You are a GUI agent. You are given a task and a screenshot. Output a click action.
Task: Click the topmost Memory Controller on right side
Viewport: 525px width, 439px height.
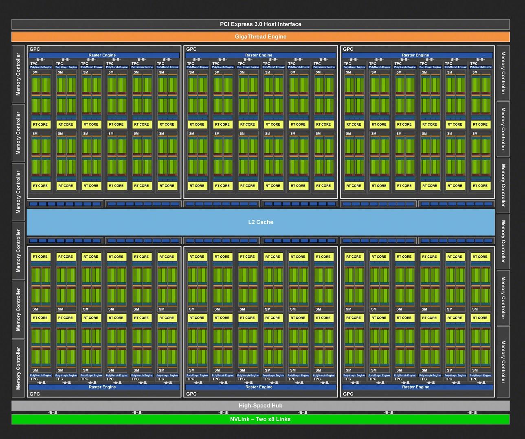pos(503,73)
